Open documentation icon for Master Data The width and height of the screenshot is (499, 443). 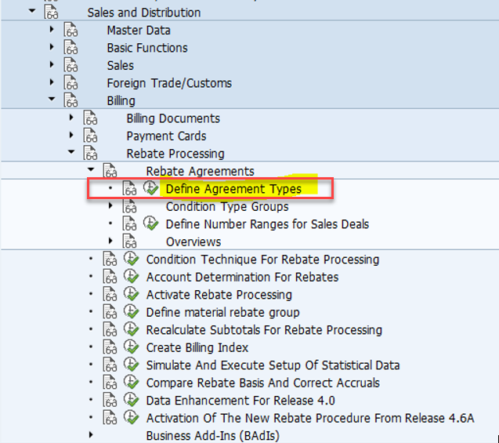pyautogui.click(x=71, y=30)
